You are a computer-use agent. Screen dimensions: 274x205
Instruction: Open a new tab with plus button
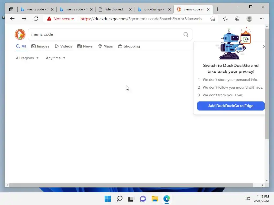217,9
